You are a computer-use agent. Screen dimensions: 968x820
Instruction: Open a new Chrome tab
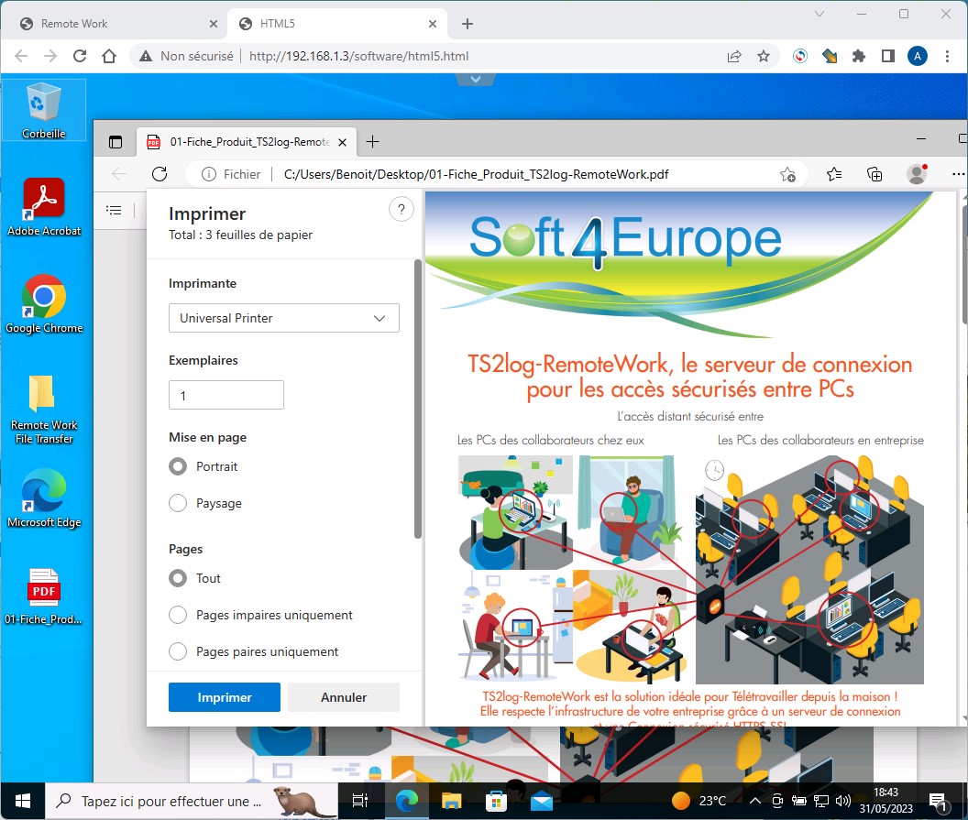click(467, 24)
